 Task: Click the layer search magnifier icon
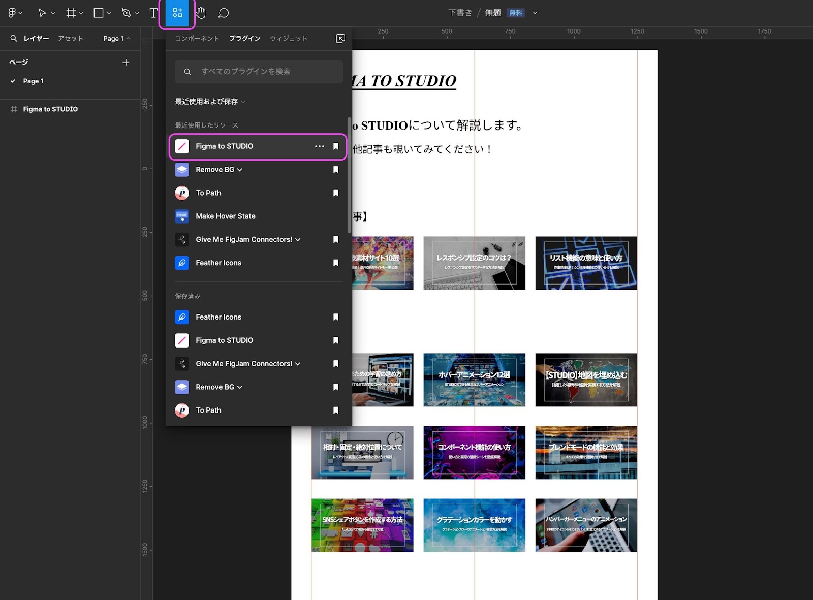click(x=14, y=38)
